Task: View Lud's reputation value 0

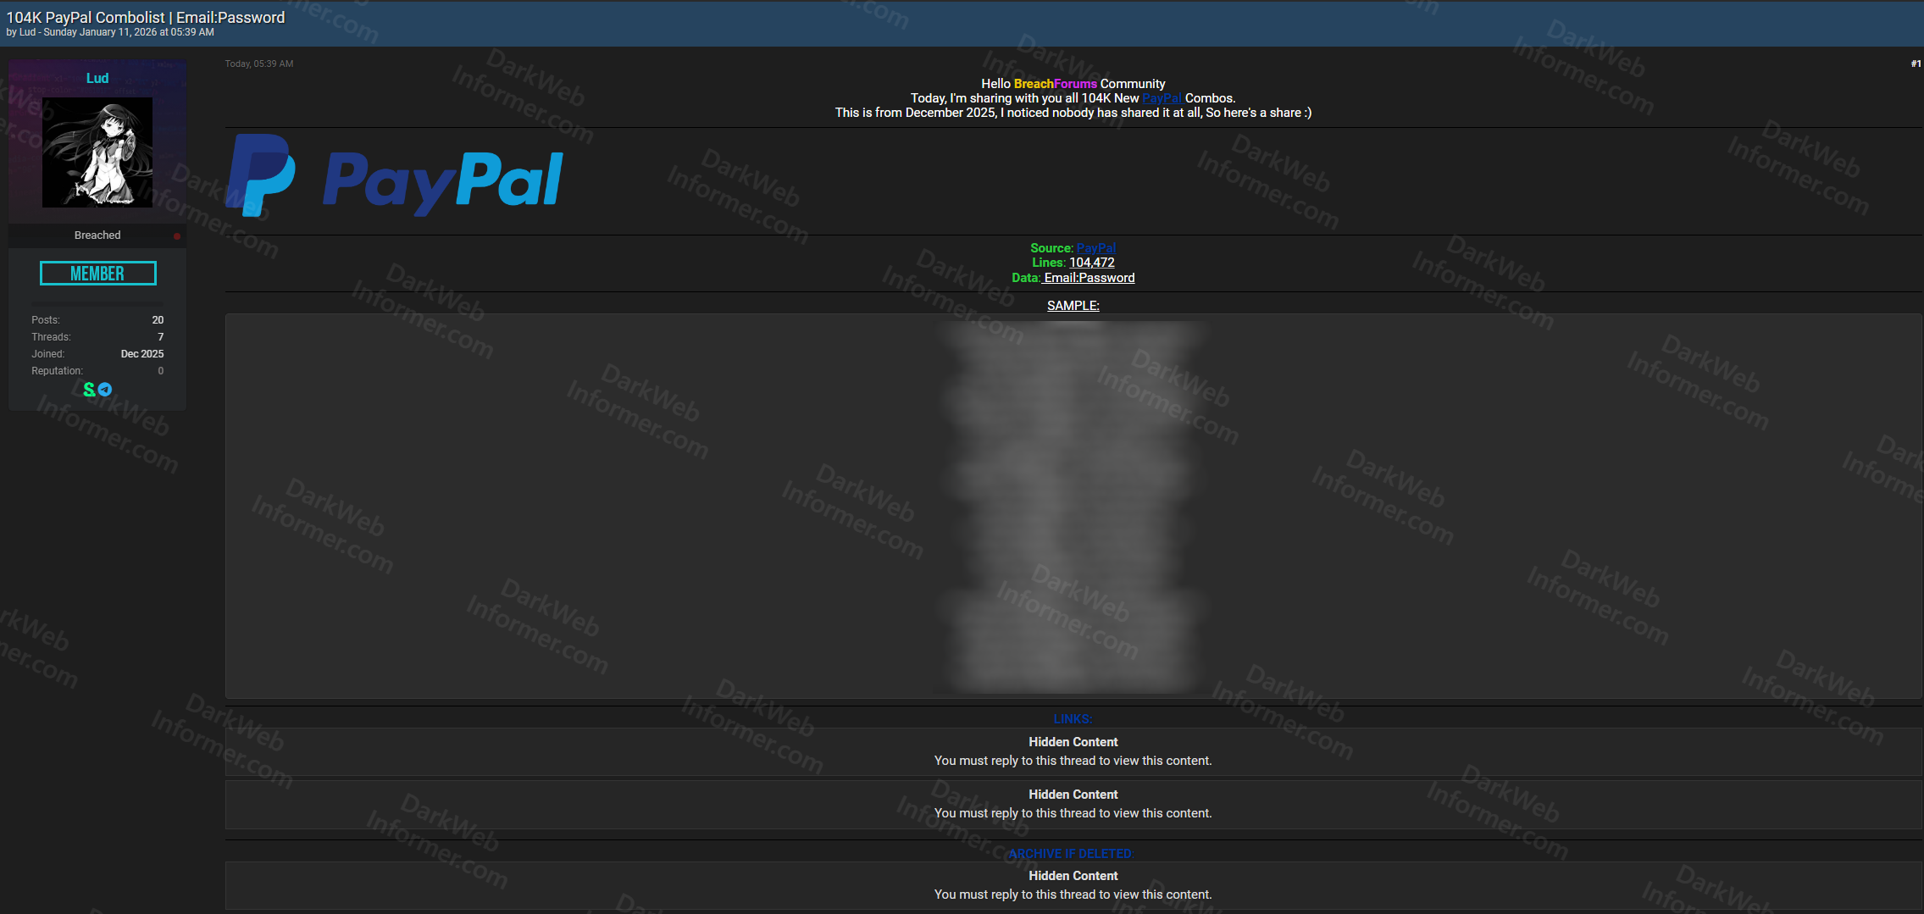Action: 160,371
